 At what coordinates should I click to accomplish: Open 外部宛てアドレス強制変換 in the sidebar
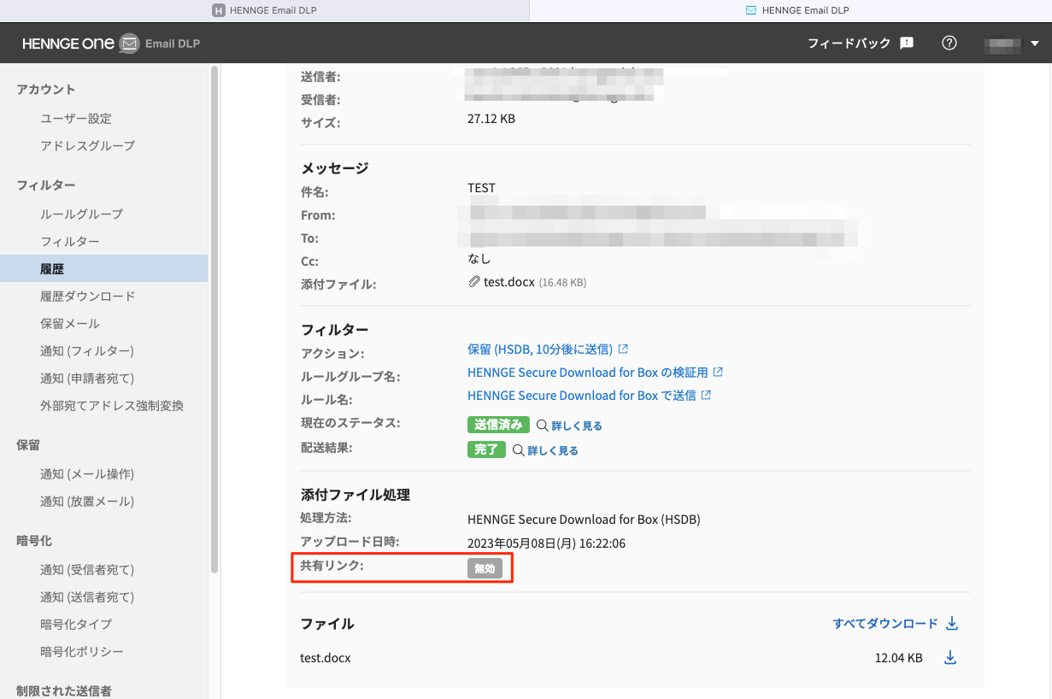(x=111, y=406)
